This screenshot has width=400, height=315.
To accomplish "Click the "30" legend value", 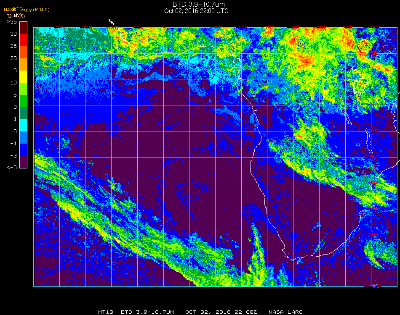I will coord(13,34).
